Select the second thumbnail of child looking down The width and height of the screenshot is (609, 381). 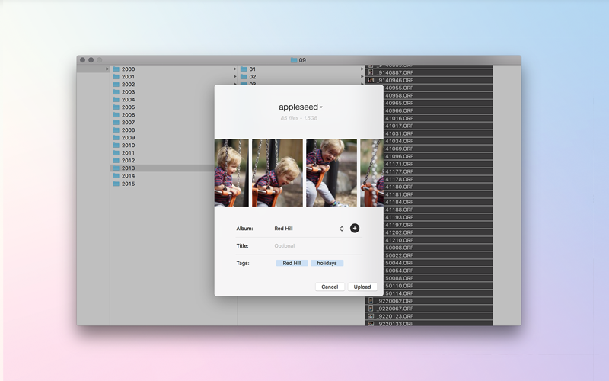[x=277, y=173]
